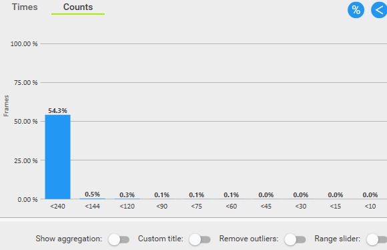Toggle the Remove outliers switch
This screenshot has height=250, width=387.
pos(295,239)
